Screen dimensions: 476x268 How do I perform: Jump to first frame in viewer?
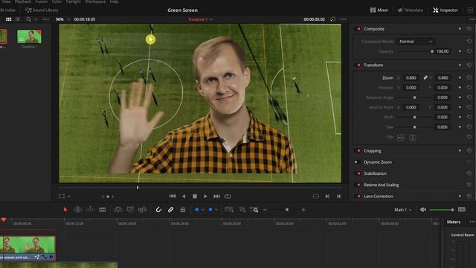pos(173,197)
